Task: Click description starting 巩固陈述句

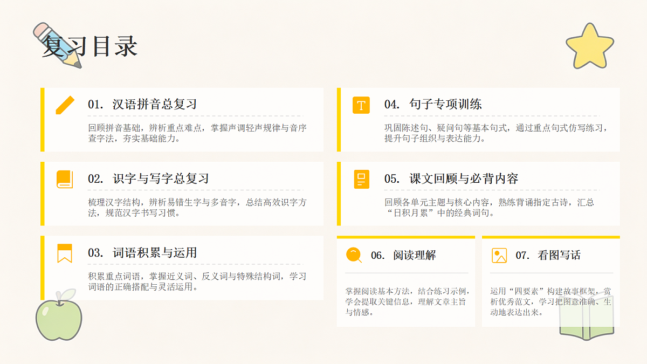Action: tap(497, 133)
